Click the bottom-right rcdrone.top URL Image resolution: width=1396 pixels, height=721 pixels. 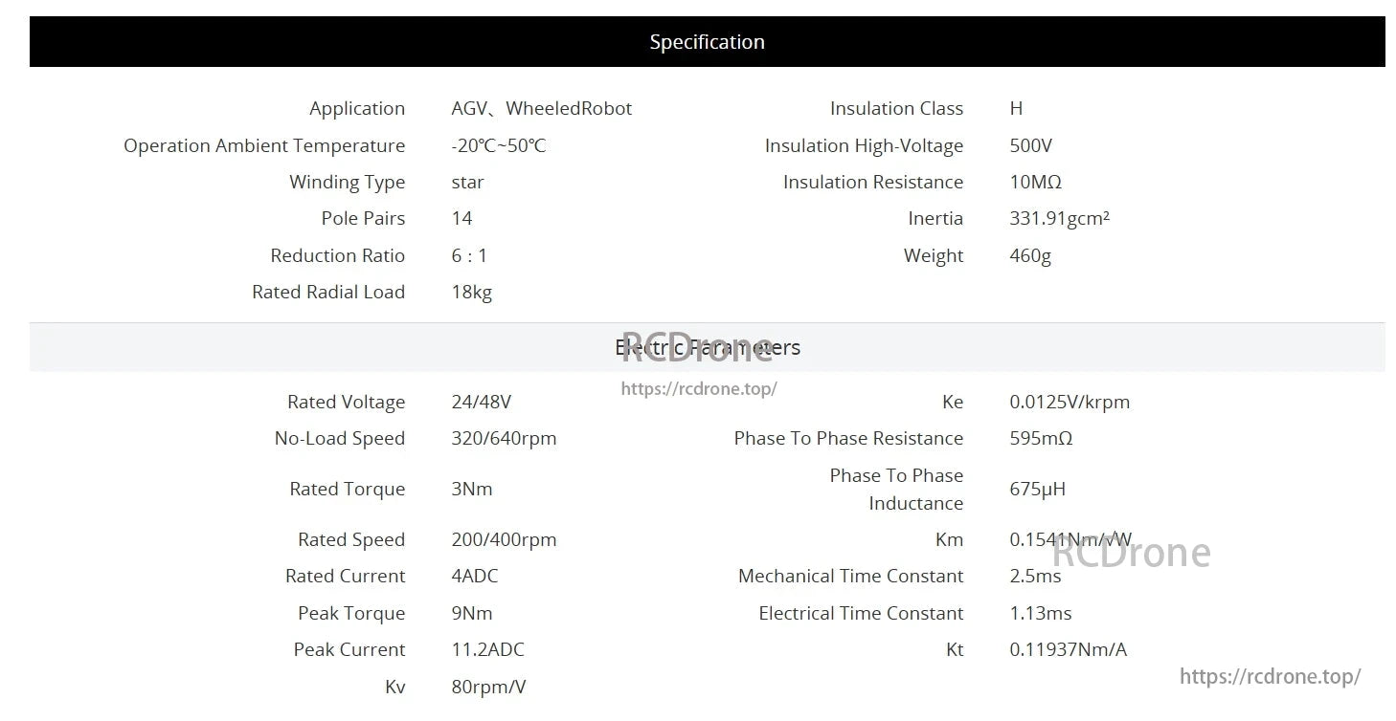[x=1270, y=676]
